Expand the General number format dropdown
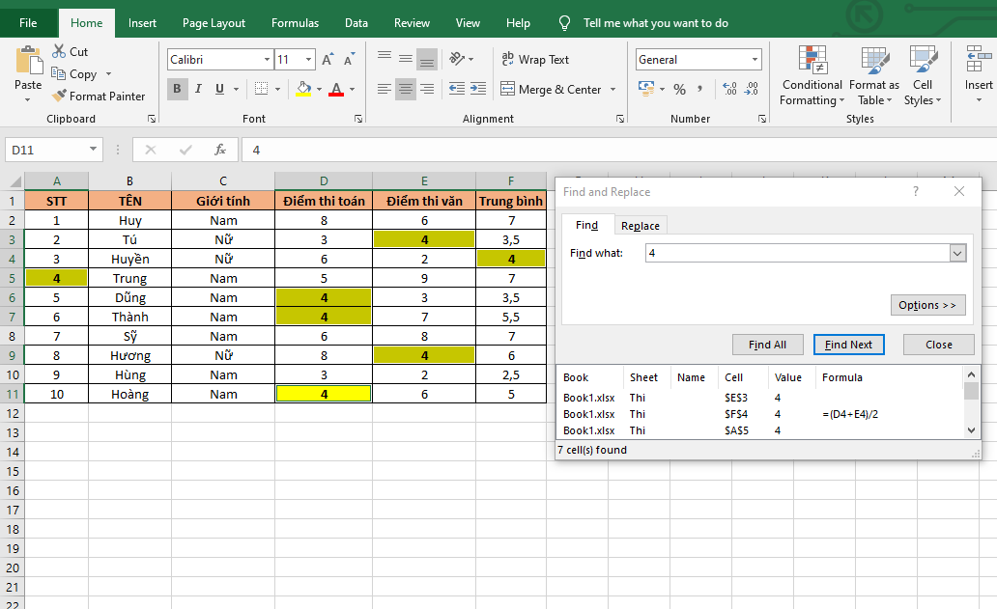Image resolution: width=997 pixels, height=609 pixels. [x=755, y=60]
